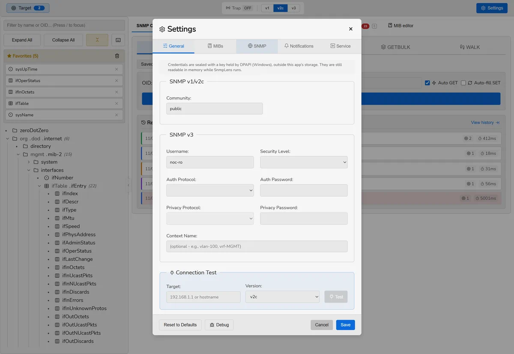Image resolution: width=514 pixels, height=354 pixels.
Task: Click the antenna icon beside Trap
Action: pyautogui.click(x=228, y=8)
